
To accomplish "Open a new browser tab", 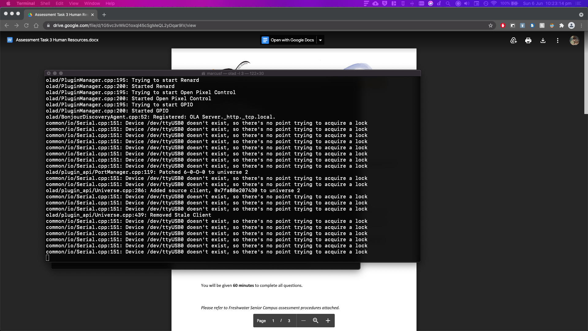I will pos(104,15).
